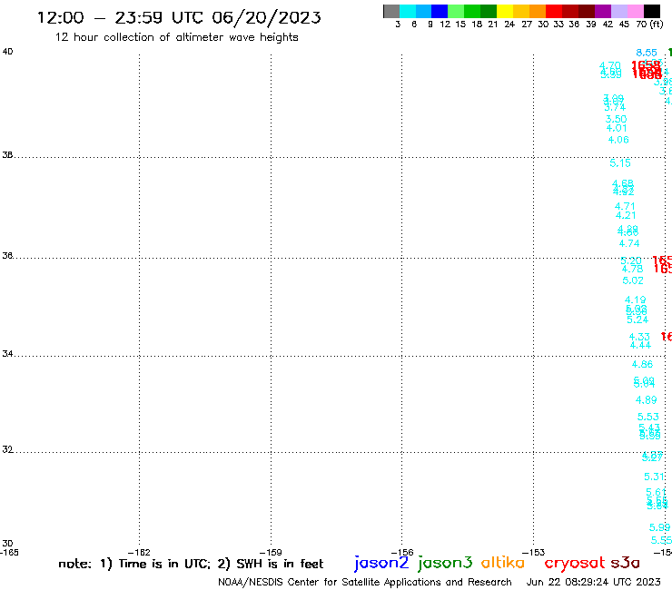Click the bright red legend swatch

click(x=554, y=11)
